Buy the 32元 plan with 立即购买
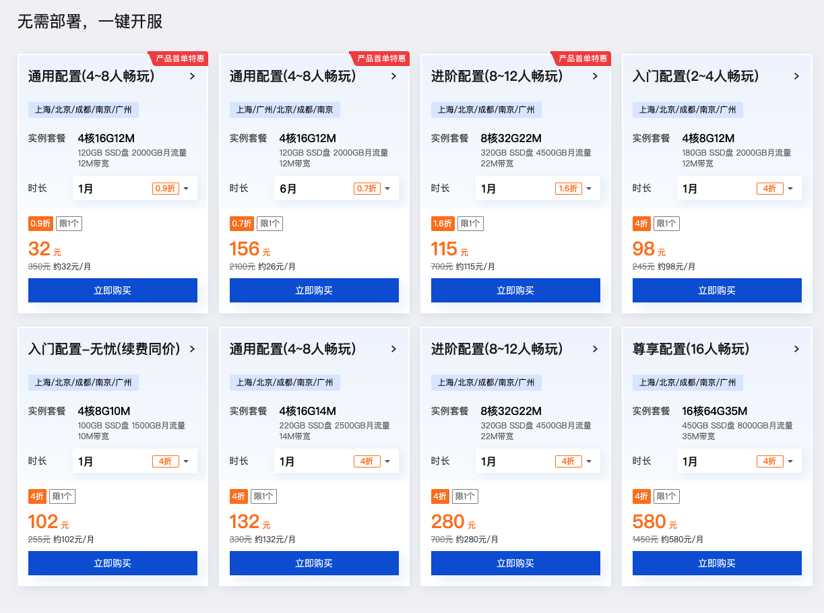The image size is (824, 613). click(x=113, y=290)
